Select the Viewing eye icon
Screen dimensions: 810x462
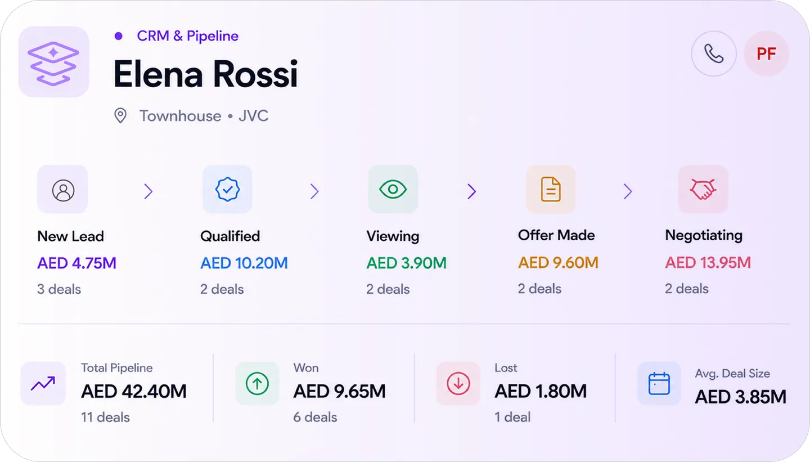point(393,189)
